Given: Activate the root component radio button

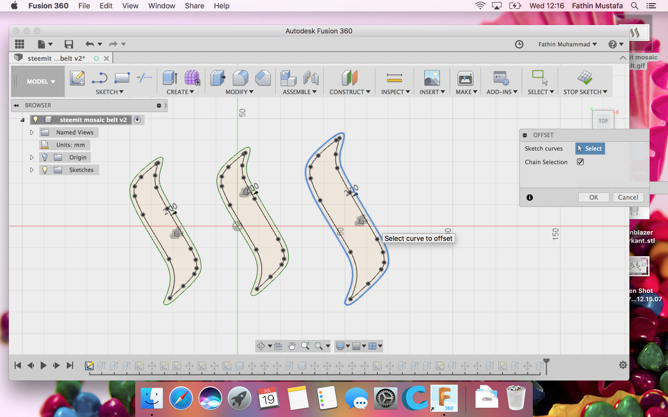Looking at the screenshot, I should (137, 120).
